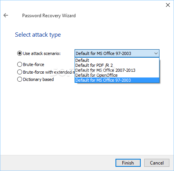Pick the 'Dictionary based' radio button
174x171 pixels.
point(20,79)
